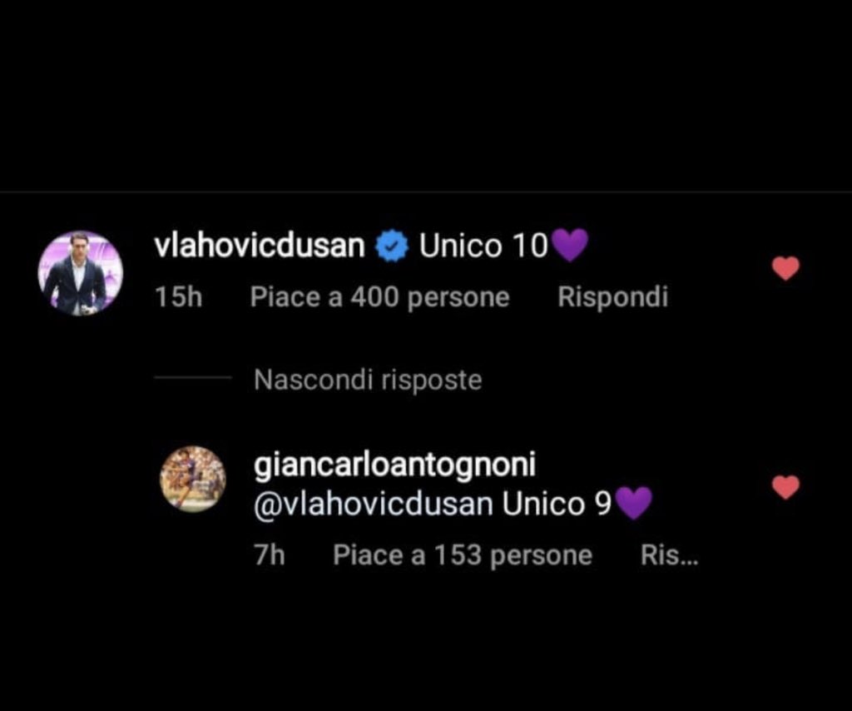852x711 pixels.
Task: Open the vlahovicdusan username link
Action: (260, 246)
